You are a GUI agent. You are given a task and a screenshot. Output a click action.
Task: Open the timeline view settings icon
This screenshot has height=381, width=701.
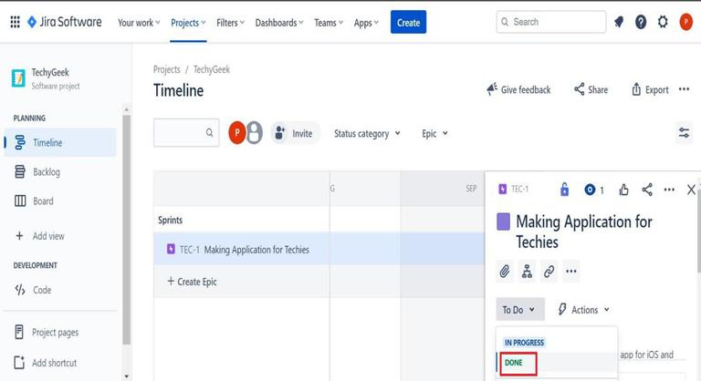tap(684, 133)
